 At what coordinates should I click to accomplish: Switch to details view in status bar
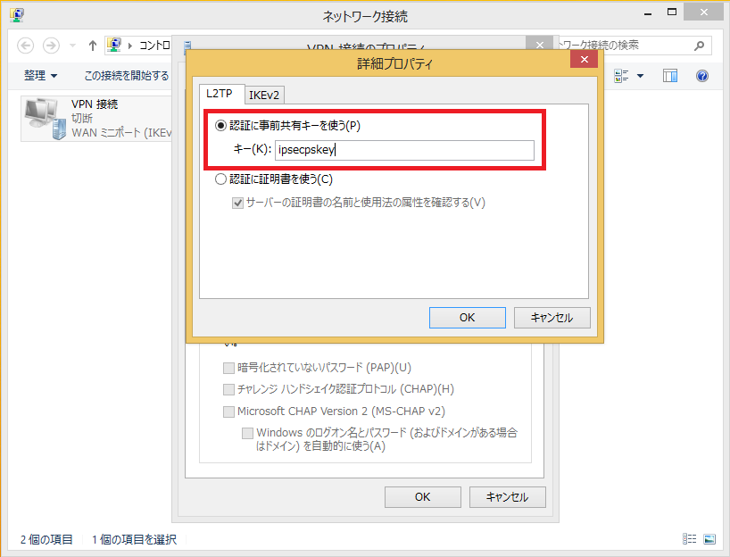coord(689,539)
